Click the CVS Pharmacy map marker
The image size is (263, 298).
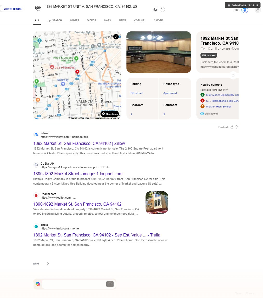[x=52, y=67]
